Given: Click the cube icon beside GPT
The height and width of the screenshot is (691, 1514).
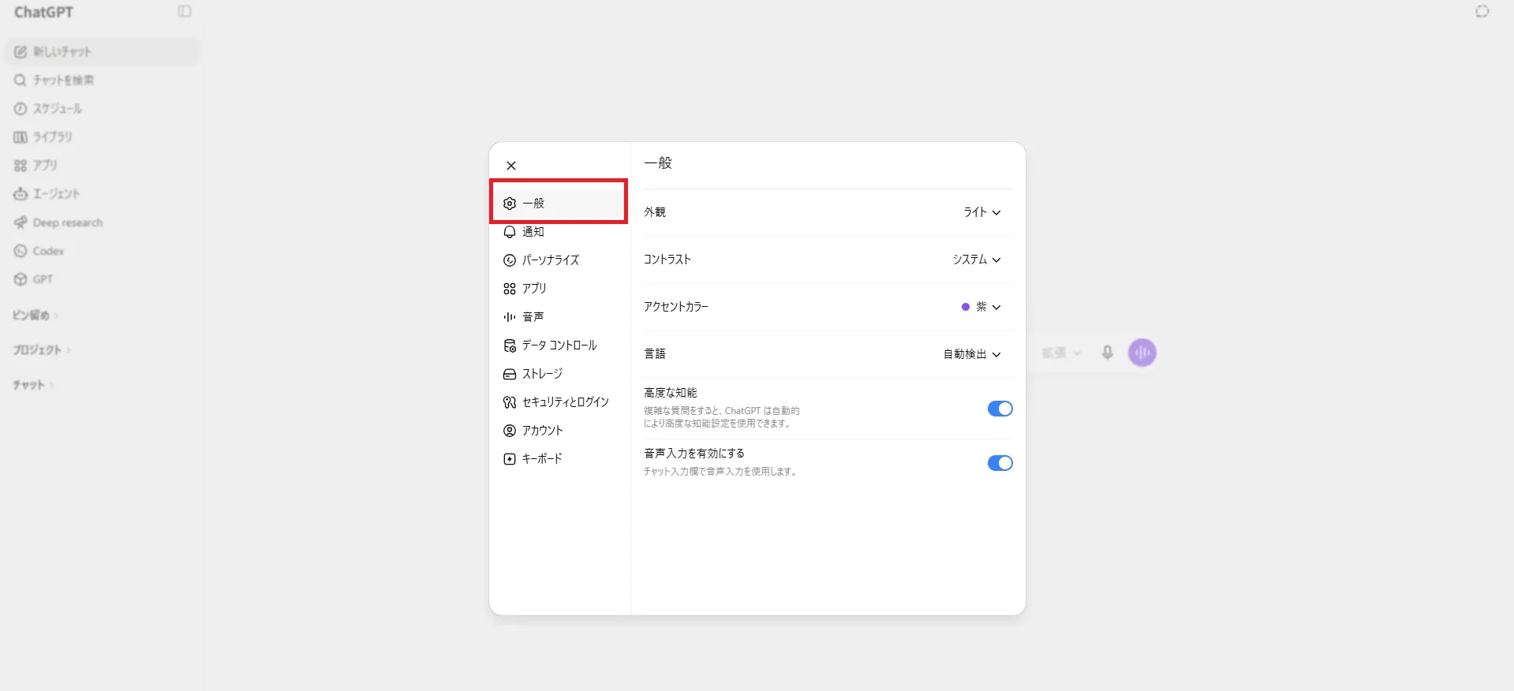Looking at the screenshot, I should [x=21, y=279].
